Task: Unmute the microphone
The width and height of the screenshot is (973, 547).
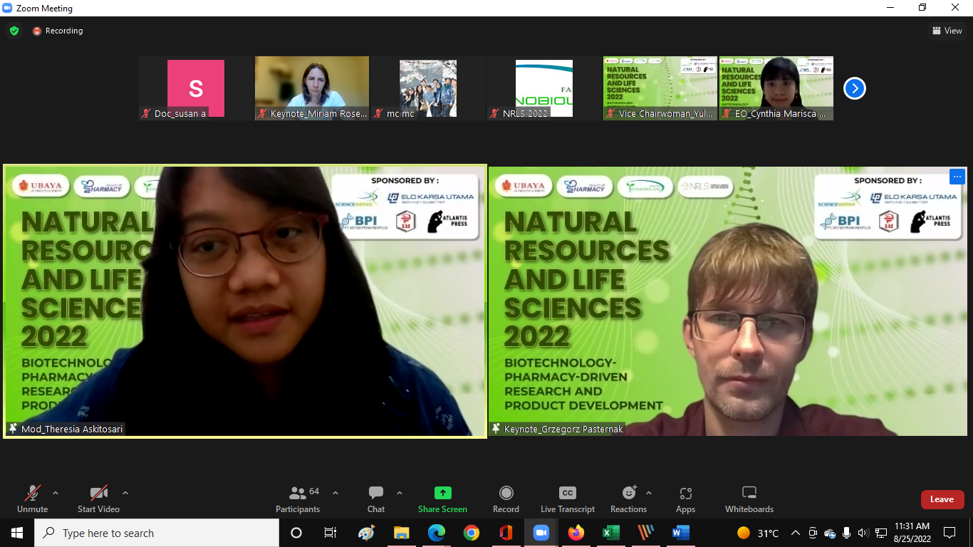Action: pyautogui.click(x=32, y=499)
